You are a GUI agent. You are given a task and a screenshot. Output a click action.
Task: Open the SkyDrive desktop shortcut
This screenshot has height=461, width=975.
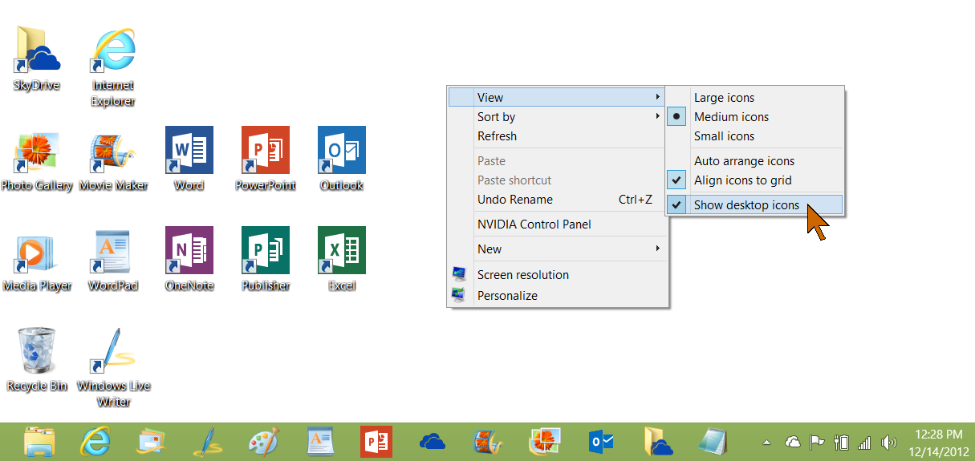[x=37, y=59]
